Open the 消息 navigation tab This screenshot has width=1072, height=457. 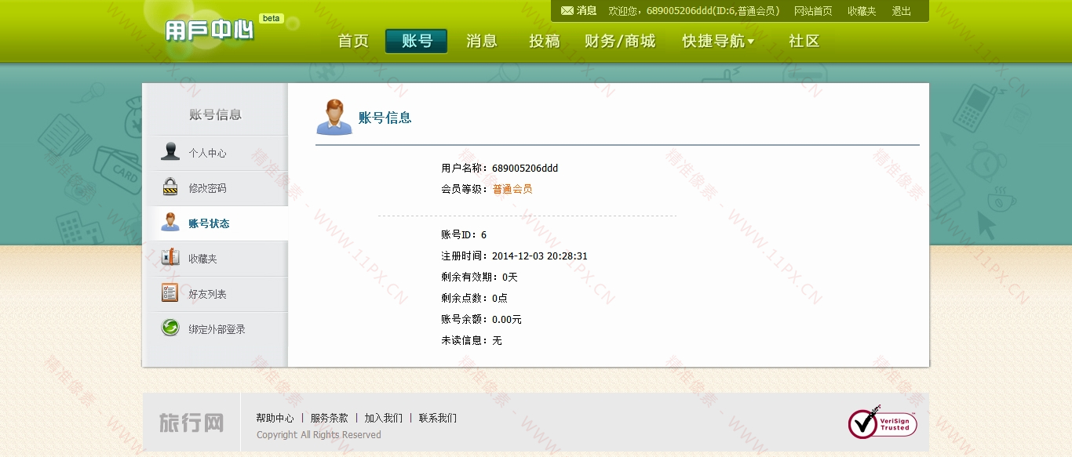tap(482, 41)
